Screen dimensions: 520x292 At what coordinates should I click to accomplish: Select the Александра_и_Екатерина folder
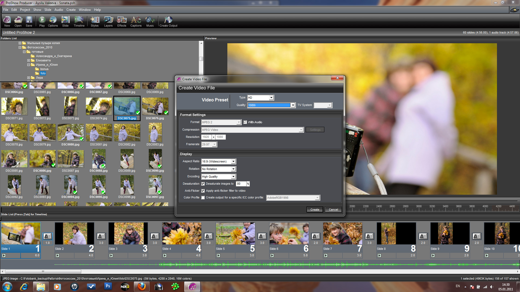click(x=54, y=56)
